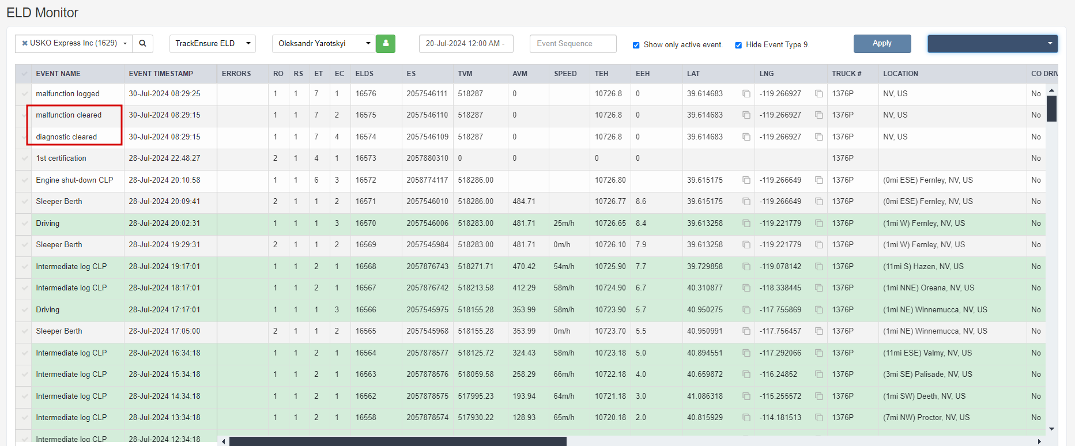
Task: Sort by TRUCK # column header
Action: point(847,74)
